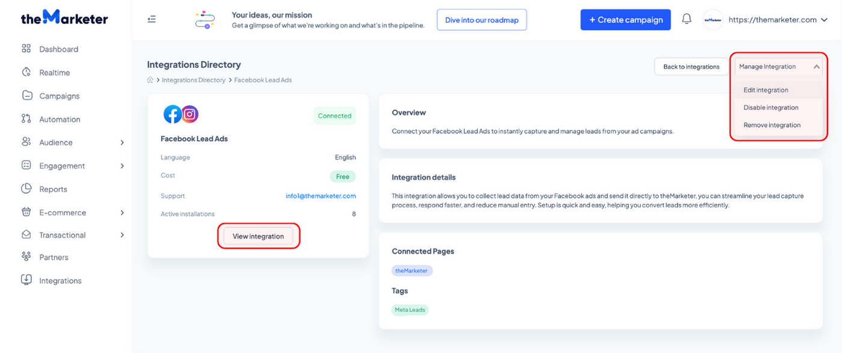This screenshot has width=842, height=353.
Task: Open the Audience people icon
Action: point(26,142)
